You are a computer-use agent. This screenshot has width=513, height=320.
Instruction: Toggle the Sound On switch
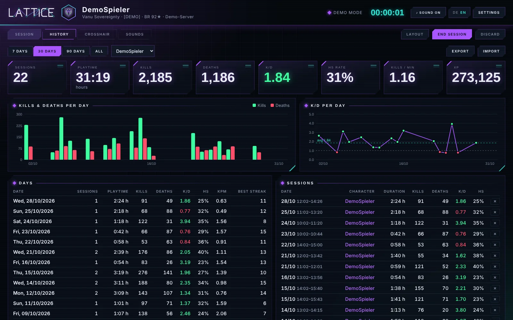428,12
